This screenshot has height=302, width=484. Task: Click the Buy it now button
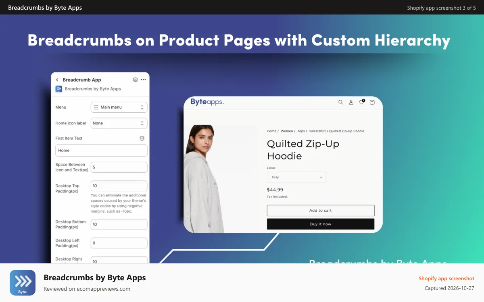pos(321,224)
